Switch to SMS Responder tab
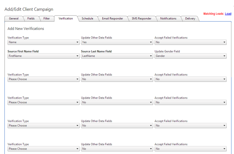This screenshot has height=154, width=234. [142, 18]
